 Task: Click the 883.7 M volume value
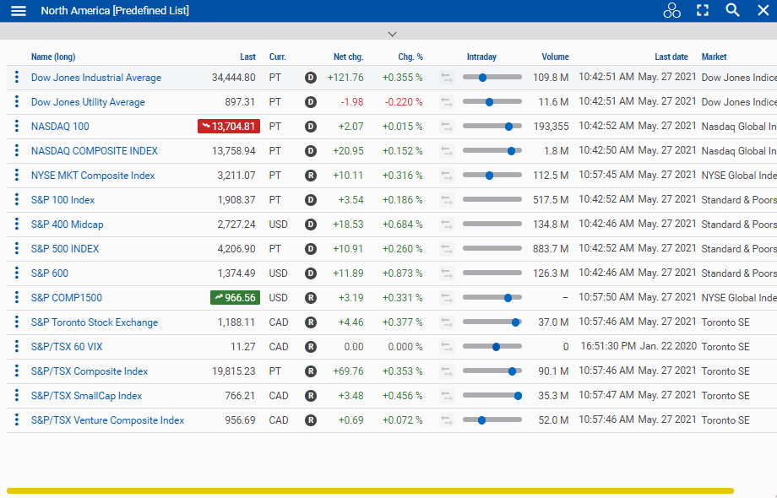point(551,248)
